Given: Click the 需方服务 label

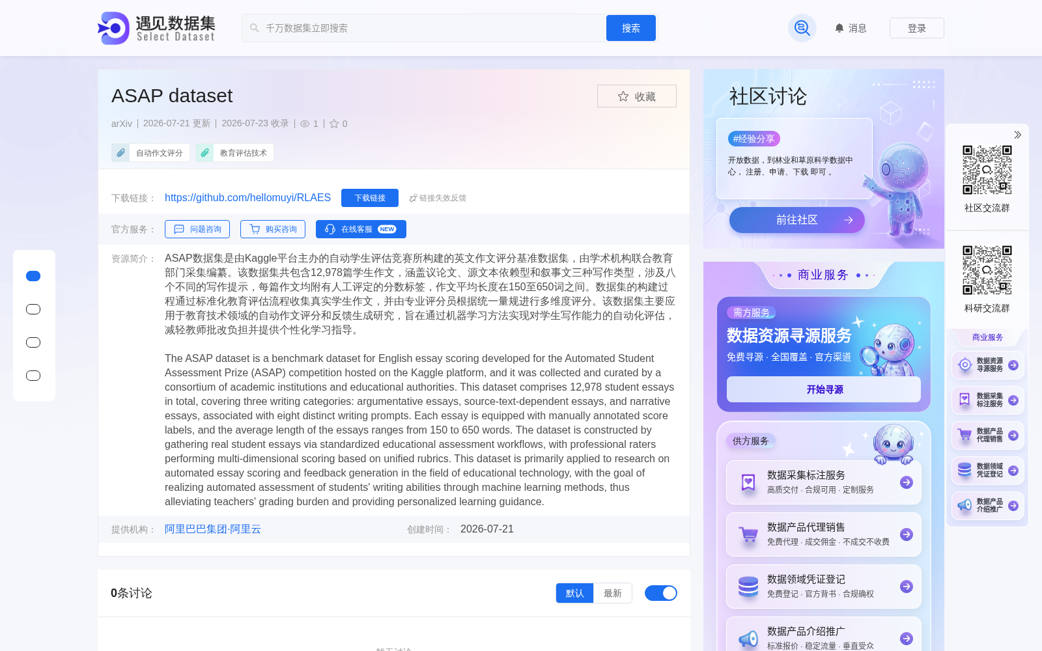Looking at the screenshot, I should [x=751, y=312].
